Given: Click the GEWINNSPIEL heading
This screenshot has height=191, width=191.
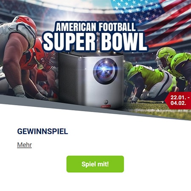Looking at the screenshot, I should (x=42, y=132).
